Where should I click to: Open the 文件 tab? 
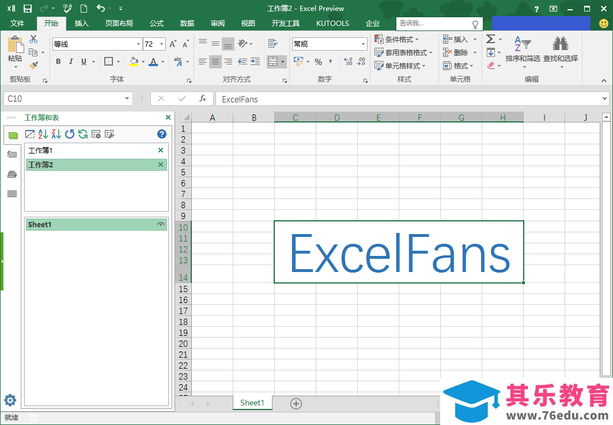coord(17,24)
